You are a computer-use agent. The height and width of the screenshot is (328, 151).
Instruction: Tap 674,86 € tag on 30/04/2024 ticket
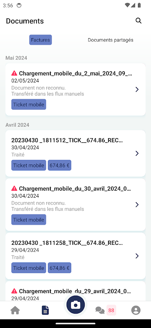[59, 165]
